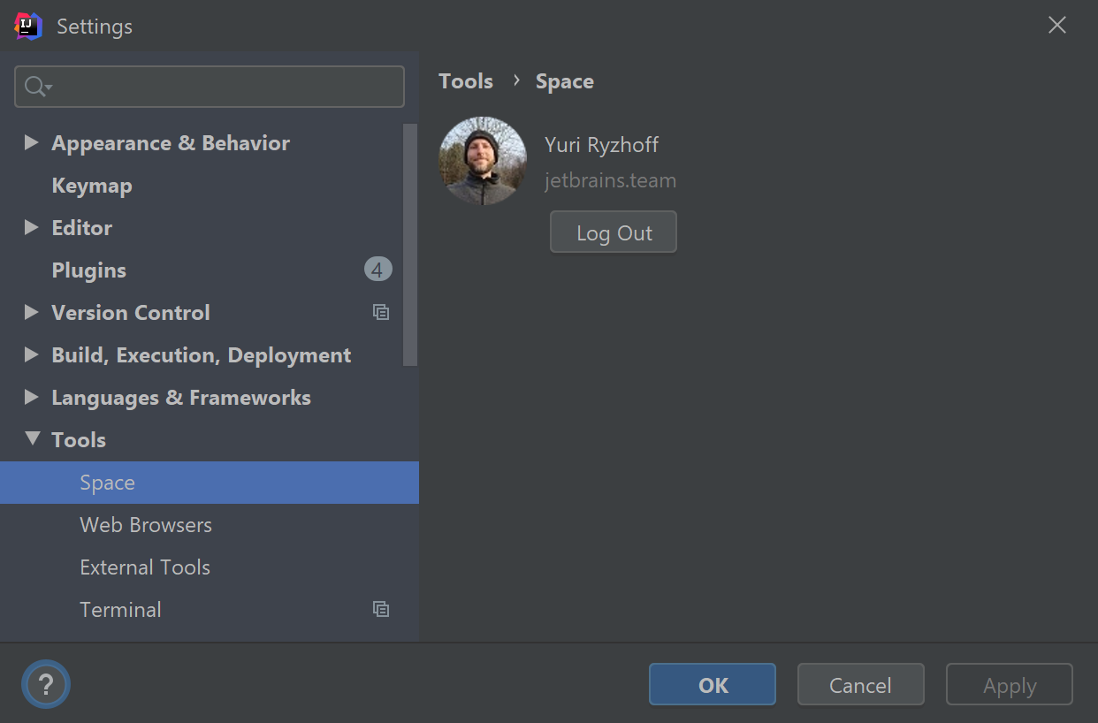Expand Languages & Frameworks arrow
The width and height of the screenshot is (1098, 723).
[x=32, y=397]
